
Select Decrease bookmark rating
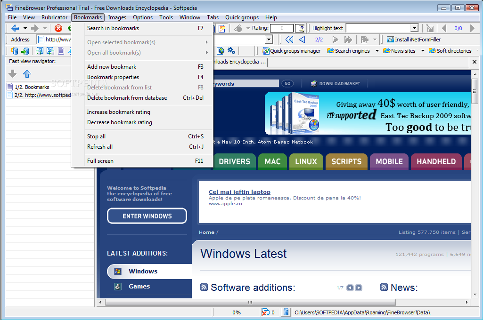(142, 122)
